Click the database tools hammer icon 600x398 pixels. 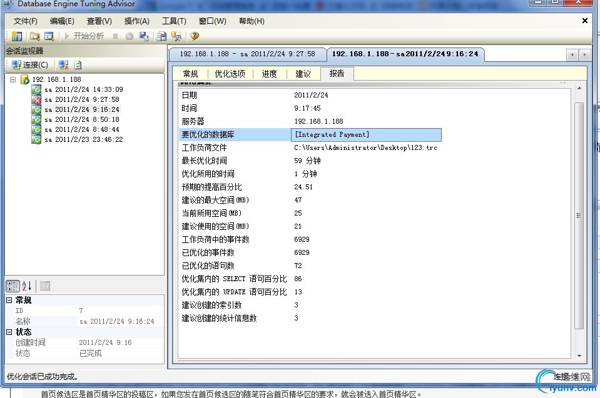pos(176,36)
